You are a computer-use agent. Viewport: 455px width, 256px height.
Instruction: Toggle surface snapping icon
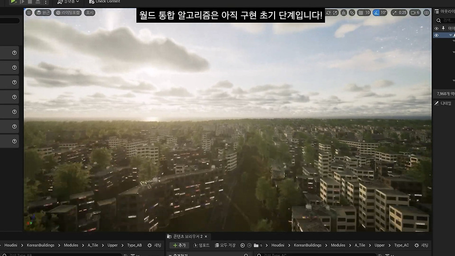point(352,12)
